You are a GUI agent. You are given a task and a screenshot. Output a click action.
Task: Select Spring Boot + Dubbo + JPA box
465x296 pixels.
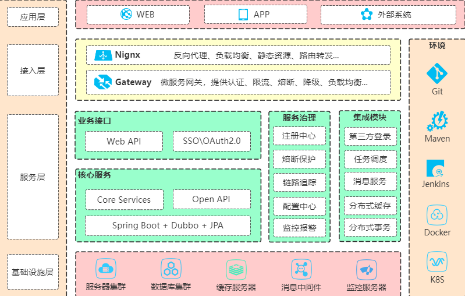[168, 225]
